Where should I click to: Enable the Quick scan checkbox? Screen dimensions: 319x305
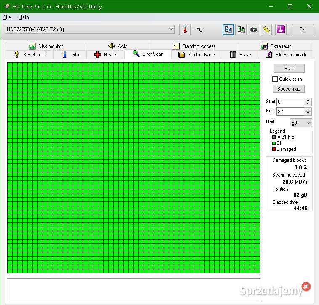click(x=275, y=79)
